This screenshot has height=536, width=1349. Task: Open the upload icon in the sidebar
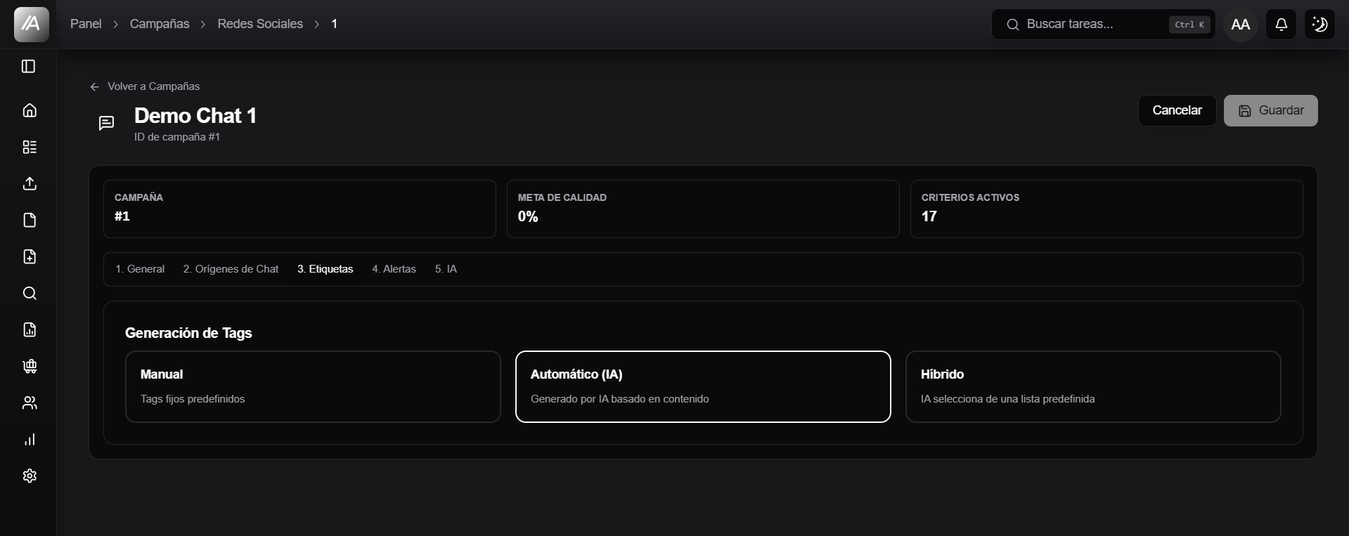click(x=30, y=183)
